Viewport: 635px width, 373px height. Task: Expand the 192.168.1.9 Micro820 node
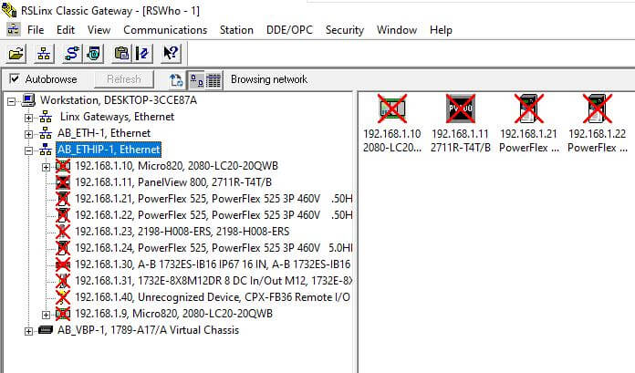click(46, 315)
